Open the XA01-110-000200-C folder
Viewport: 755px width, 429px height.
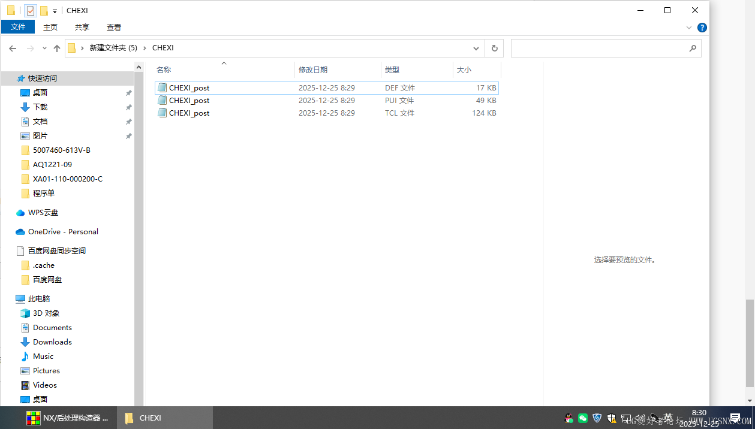(x=68, y=179)
